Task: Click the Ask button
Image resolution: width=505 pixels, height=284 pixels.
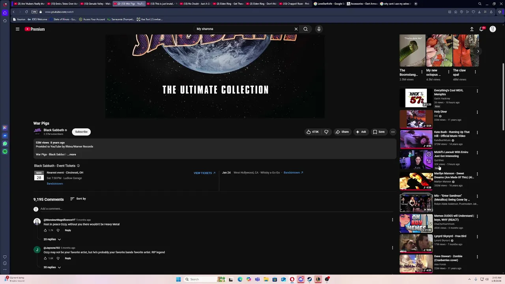Action: coord(361,132)
